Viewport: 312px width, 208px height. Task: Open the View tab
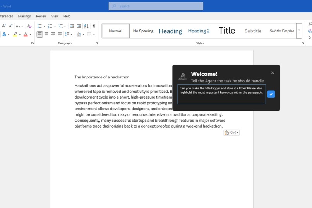55,16
